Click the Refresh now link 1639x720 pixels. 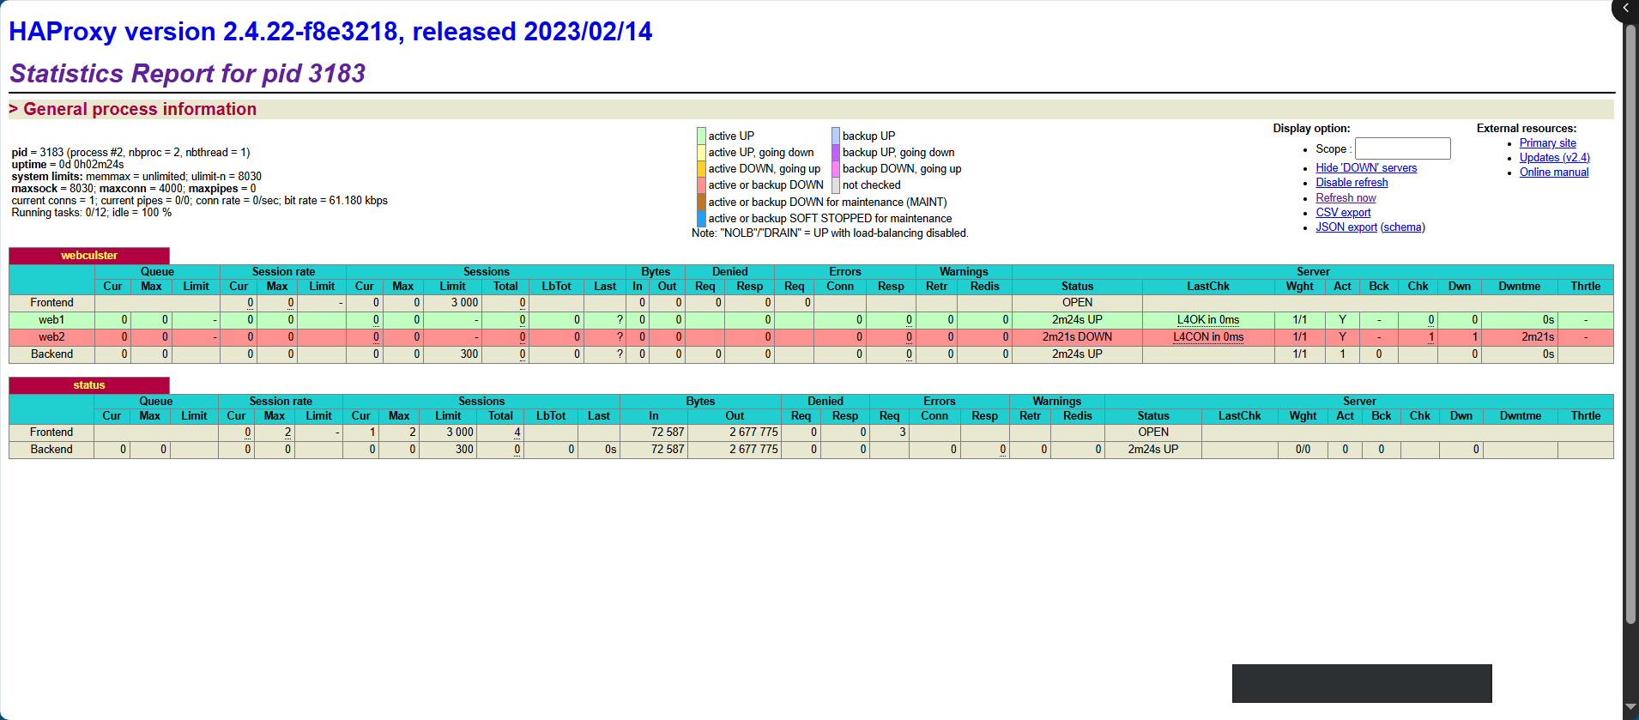point(1346,198)
